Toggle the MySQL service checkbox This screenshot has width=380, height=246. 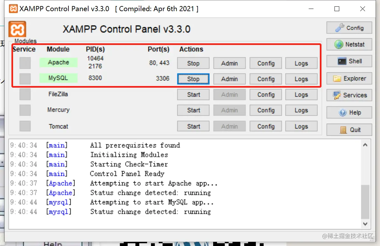click(x=25, y=79)
